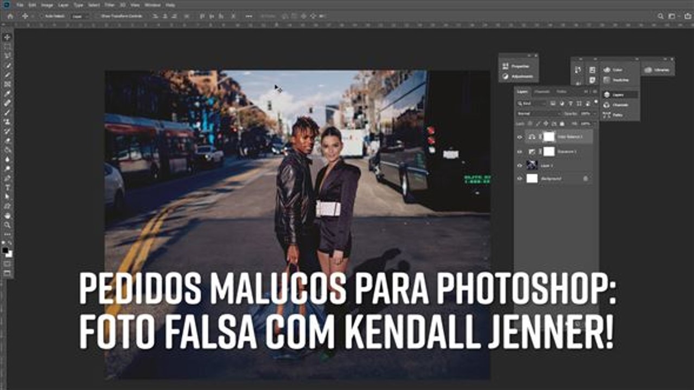This screenshot has width=694, height=390.
Task: Hide the Color Balance 1 layer
Action: [x=520, y=137]
